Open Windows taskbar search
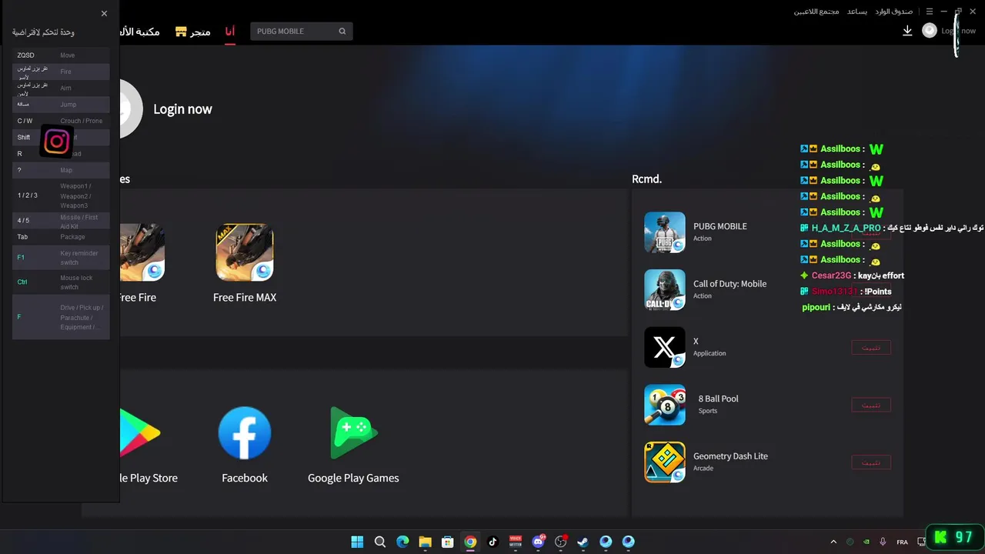The width and height of the screenshot is (985, 554). click(379, 542)
